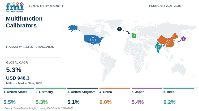This screenshot has height=111, width=199.
Task: Click green map marker 2 on Germany
Action: click(x=134, y=36)
